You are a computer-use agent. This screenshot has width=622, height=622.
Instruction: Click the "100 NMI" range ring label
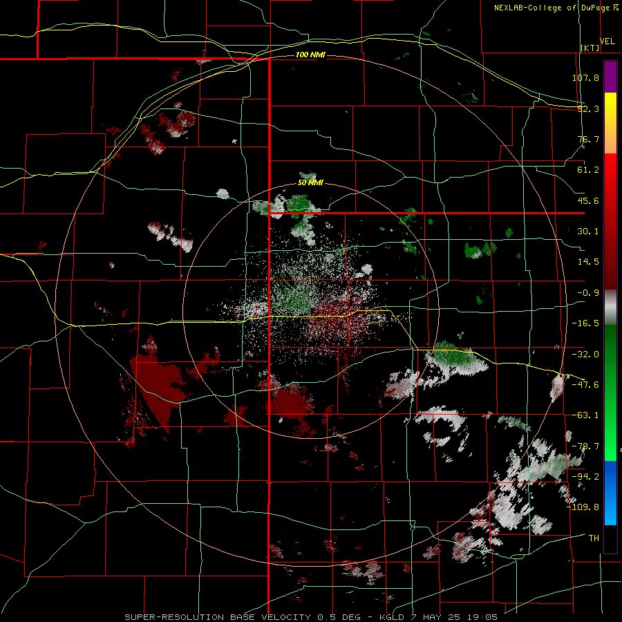[310, 55]
